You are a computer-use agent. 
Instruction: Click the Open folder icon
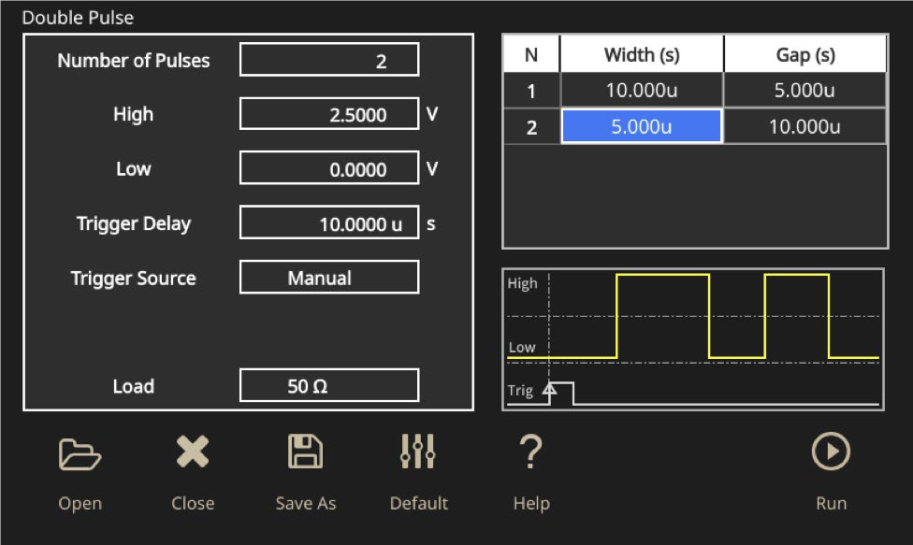pyautogui.click(x=80, y=454)
